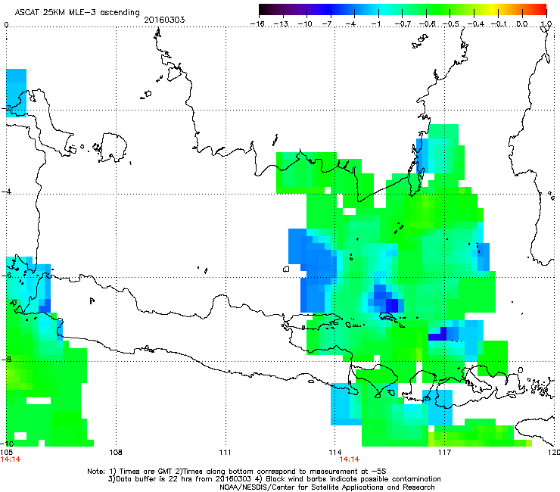The width and height of the screenshot is (560, 492).
Task: Click the latitude 0 label at the map's top-left
Action: click(x=6, y=25)
